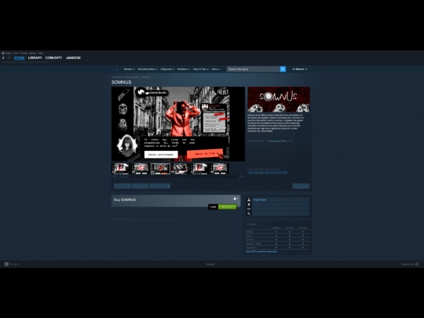Image resolution: width=424 pixels, height=318 pixels.
Task: Click the feature icon just above the wrench
Action: (249, 209)
